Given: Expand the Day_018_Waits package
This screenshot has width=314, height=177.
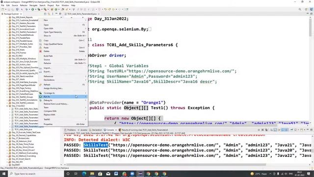Looking at the screenshot, I should tap(7, 50).
